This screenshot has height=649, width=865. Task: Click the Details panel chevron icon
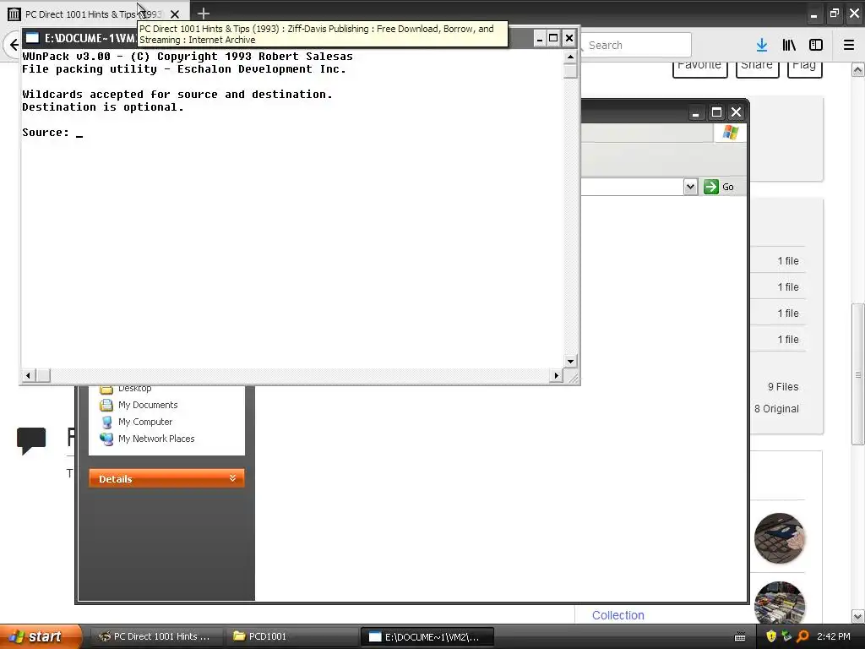coord(233,478)
